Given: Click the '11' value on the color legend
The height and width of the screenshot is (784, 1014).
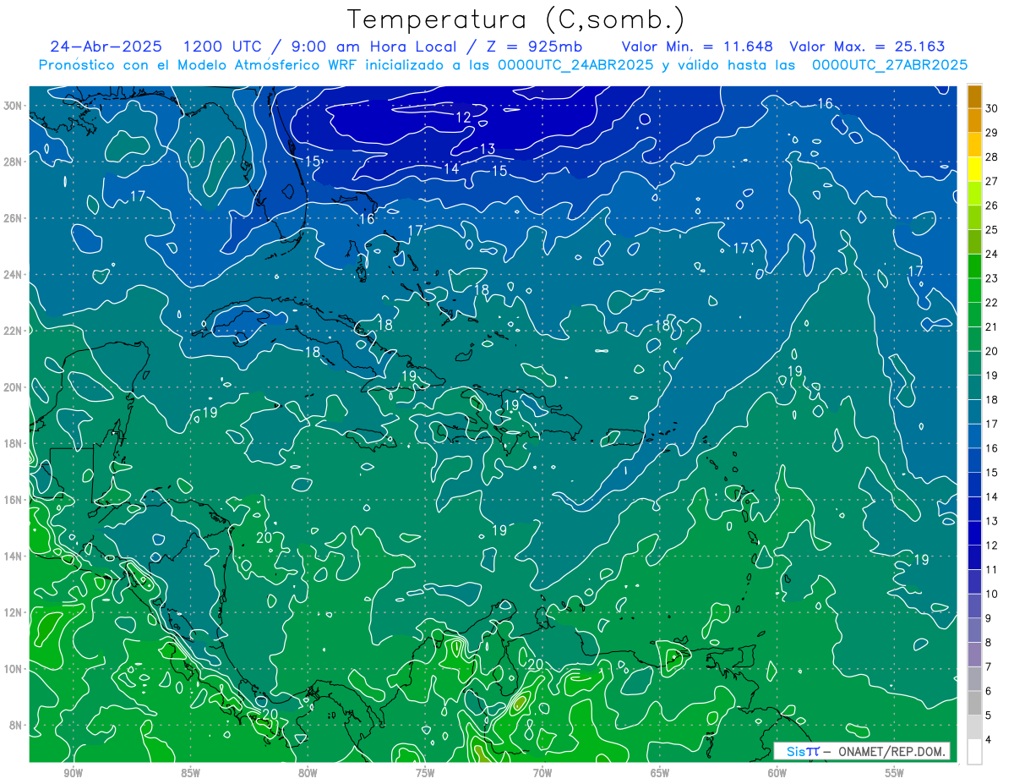Looking at the screenshot, I should click(992, 570).
